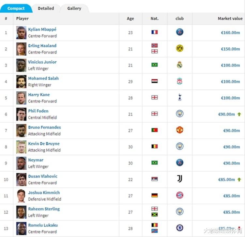Viewport: 245px width, 237px height.
Task: Switch to the Gallery tab
Action: [74, 8]
